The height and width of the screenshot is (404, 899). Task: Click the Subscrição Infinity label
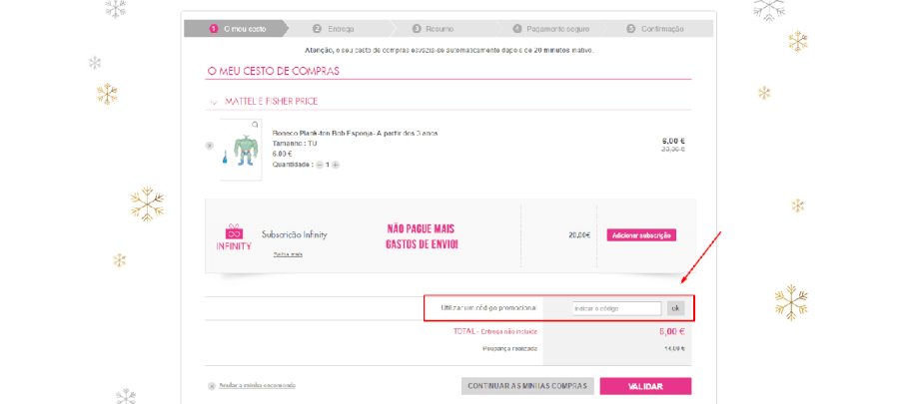pyautogui.click(x=295, y=235)
